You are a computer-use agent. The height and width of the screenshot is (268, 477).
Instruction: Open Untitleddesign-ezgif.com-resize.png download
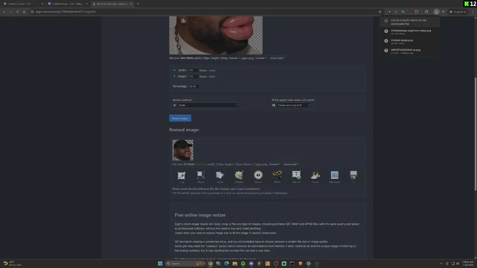tap(410, 32)
